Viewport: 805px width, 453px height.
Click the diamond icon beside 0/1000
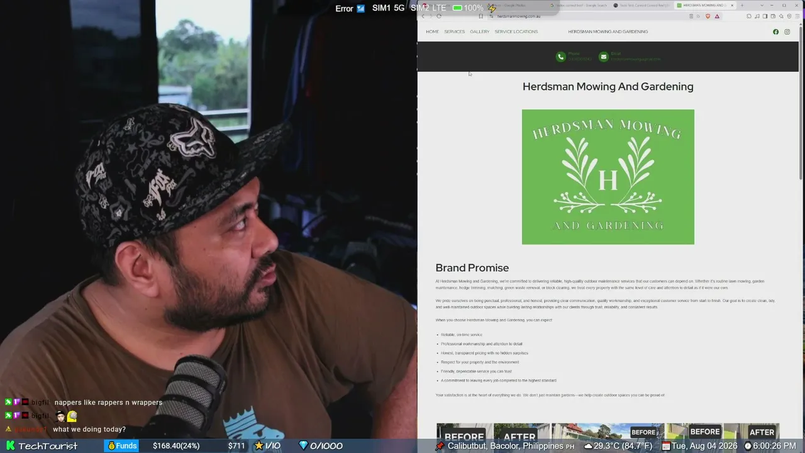(303, 446)
